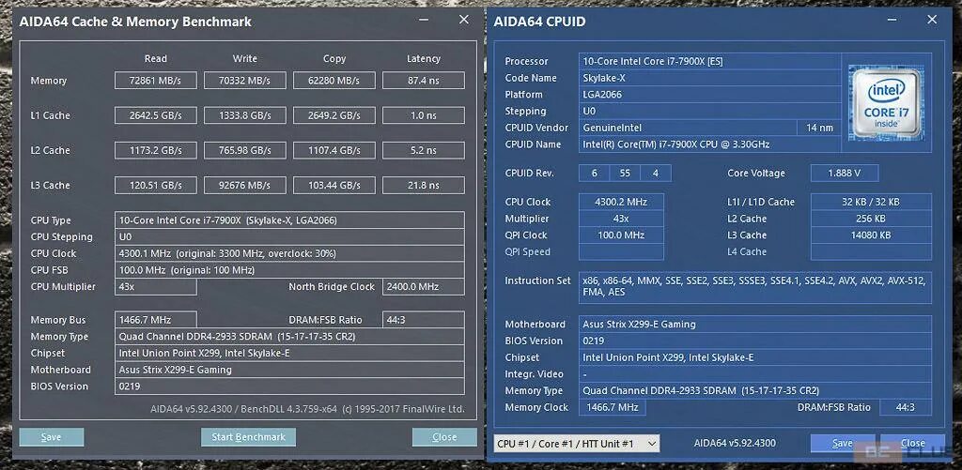
Task: Click L1 Cache Read value 2642.5 GB/s
Action: pyautogui.click(x=156, y=115)
